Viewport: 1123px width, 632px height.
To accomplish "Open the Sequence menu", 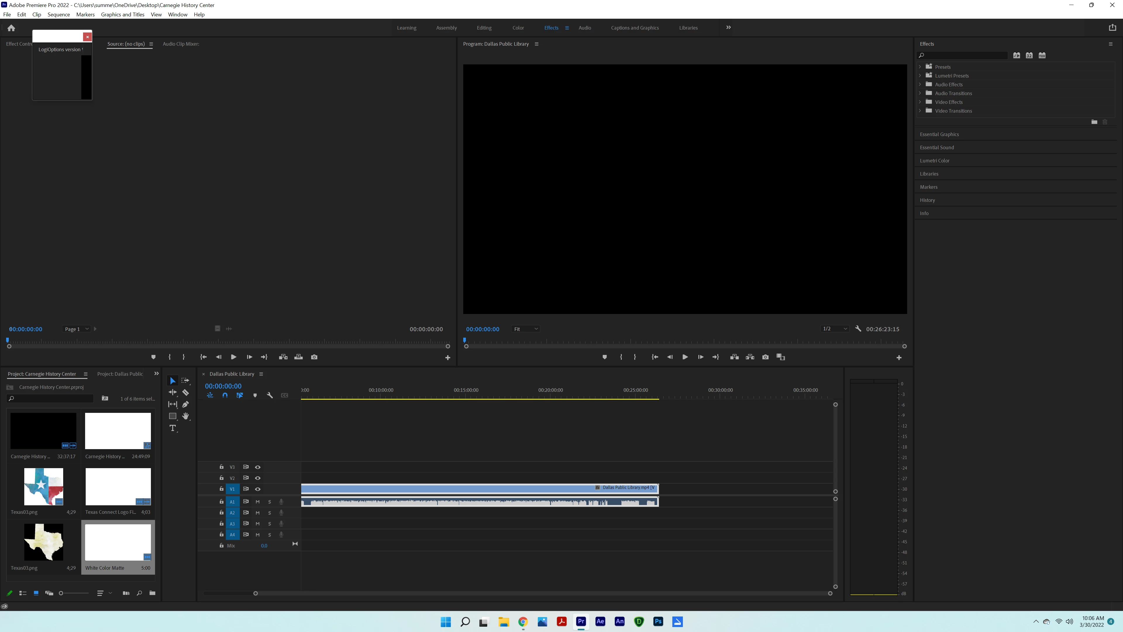I will pyautogui.click(x=58, y=14).
